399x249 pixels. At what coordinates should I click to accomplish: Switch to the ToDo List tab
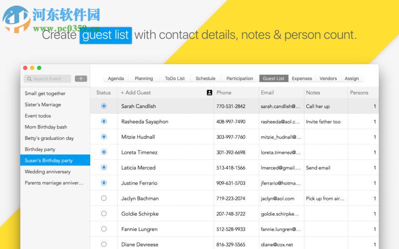tap(175, 79)
